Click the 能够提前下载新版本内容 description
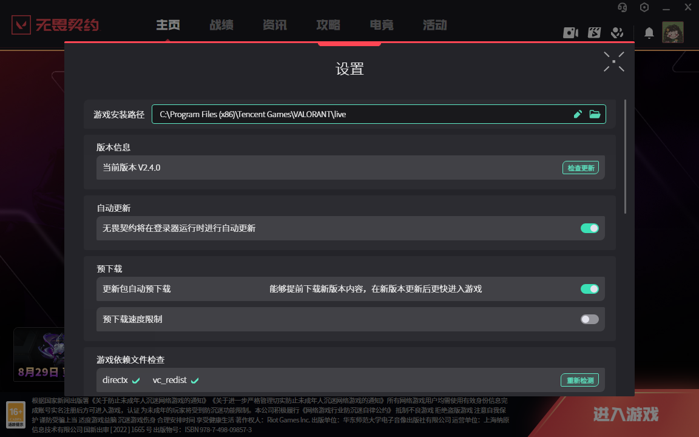Image resolution: width=699 pixels, height=437 pixels. tap(376, 289)
